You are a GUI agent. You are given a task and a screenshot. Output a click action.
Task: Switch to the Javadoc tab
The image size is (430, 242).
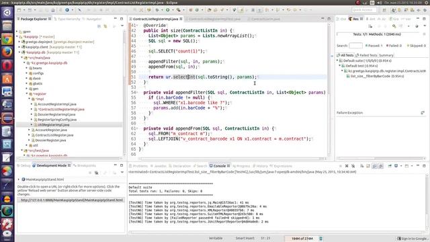159,166
